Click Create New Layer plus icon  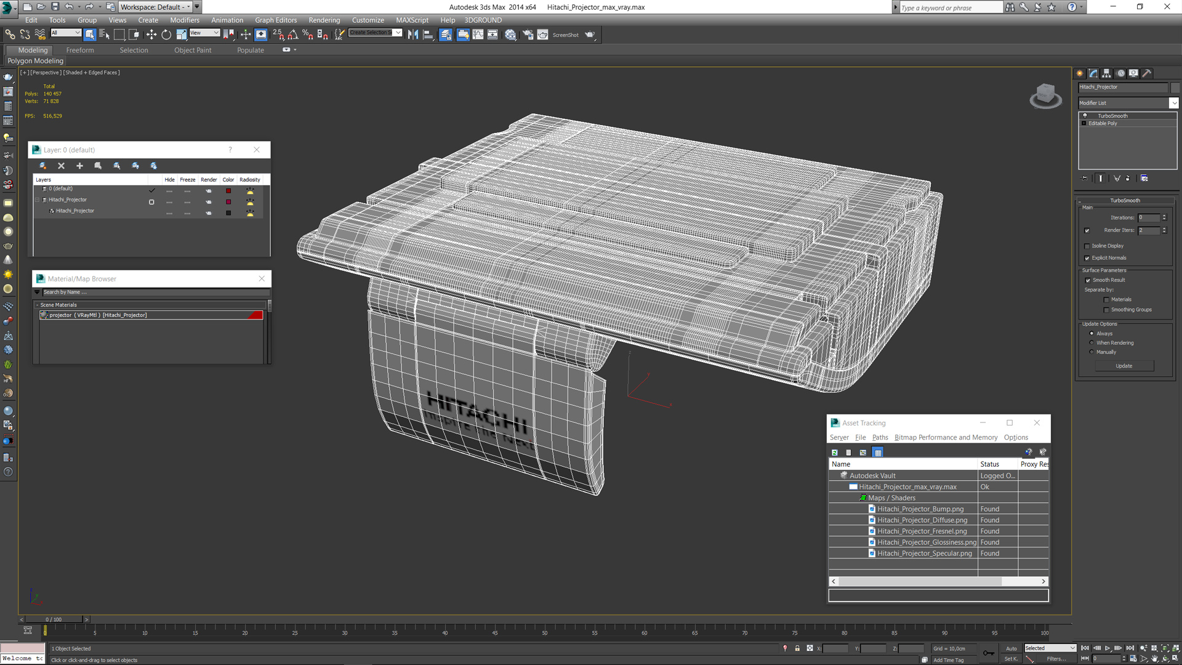click(79, 166)
